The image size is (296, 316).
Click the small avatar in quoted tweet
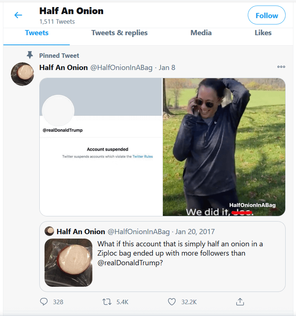tap(49, 232)
